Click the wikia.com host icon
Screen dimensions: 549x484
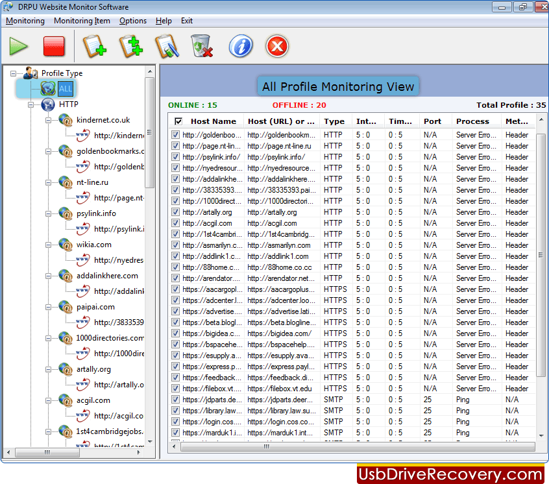(66, 245)
